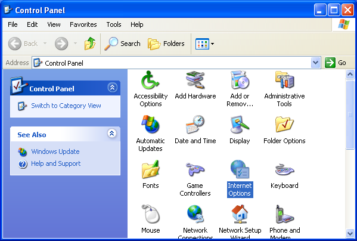Open Date and Time settings icon
Viewport: 357px width, 241px height.
point(195,125)
